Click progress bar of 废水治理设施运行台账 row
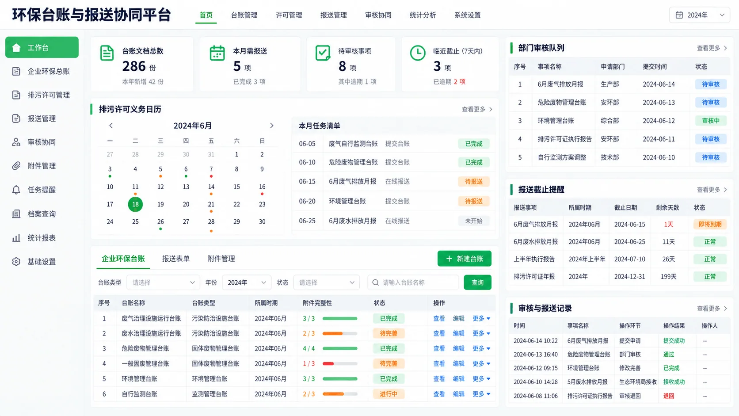The width and height of the screenshot is (739, 416). [340, 333]
